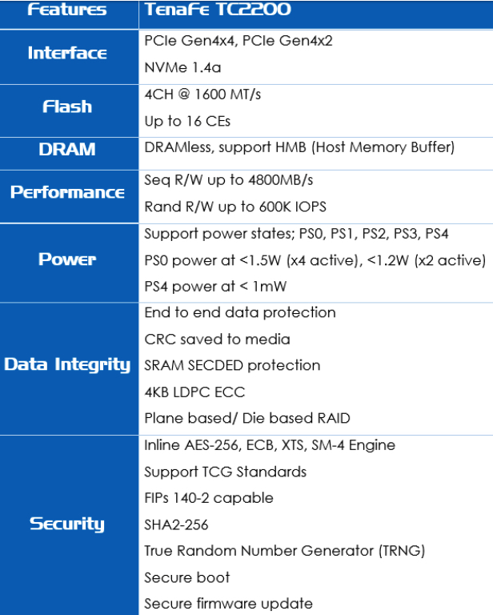The height and width of the screenshot is (615, 493).
Task: Click 4CH @ 1600 MT/s text
Action: click(202, 94)
